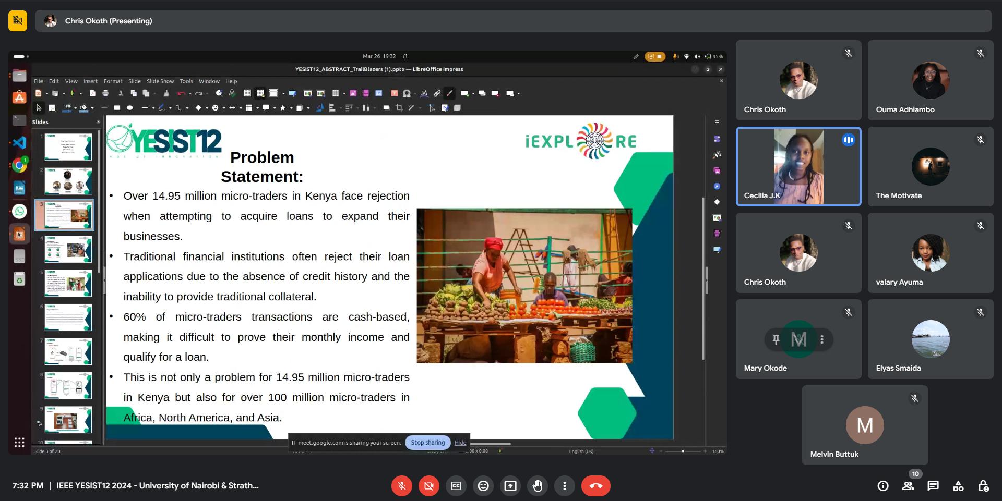
Task: Open the Format menu in Impress
Action: 113,81
